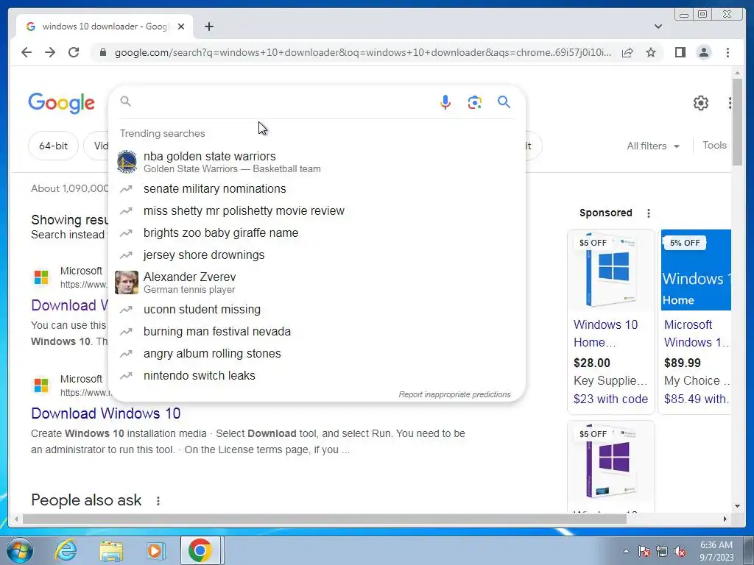Apply the 64-bit filter chip

pyautogui.click(x=53, y=146)
